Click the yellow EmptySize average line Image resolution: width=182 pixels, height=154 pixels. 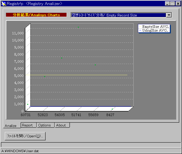(76, 75)
